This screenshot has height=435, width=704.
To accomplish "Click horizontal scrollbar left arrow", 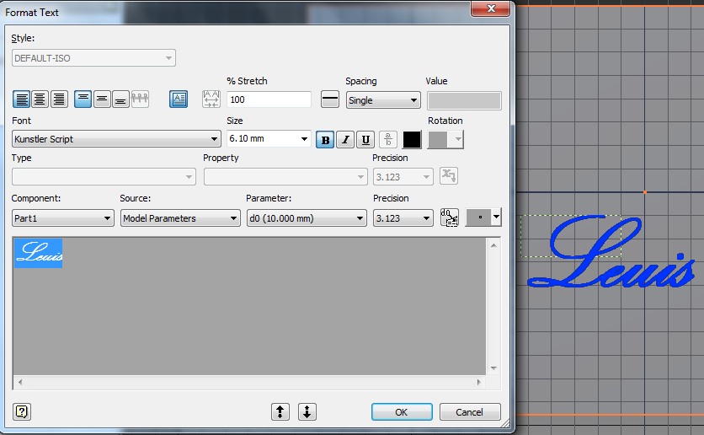I will tap(19, 382).
